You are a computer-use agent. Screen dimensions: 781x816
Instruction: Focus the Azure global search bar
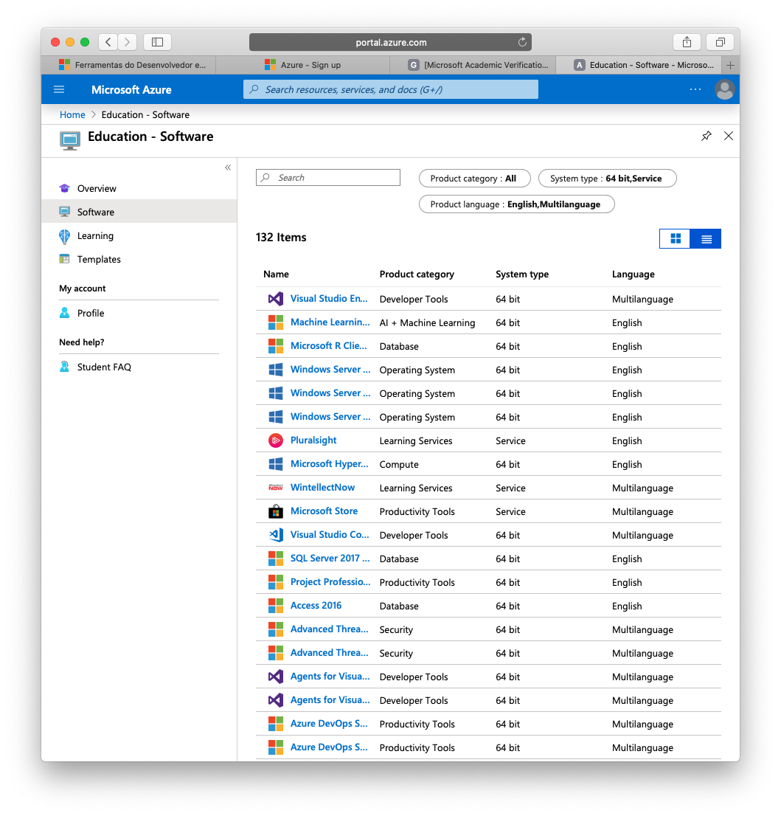391,89
